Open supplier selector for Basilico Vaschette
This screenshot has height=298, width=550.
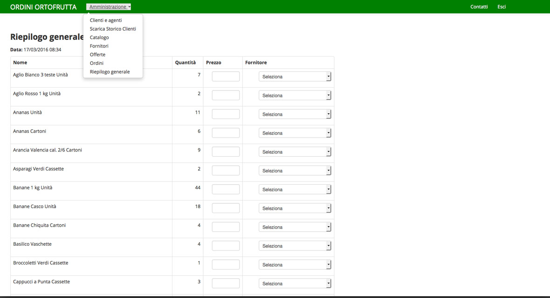coord(295,246)
